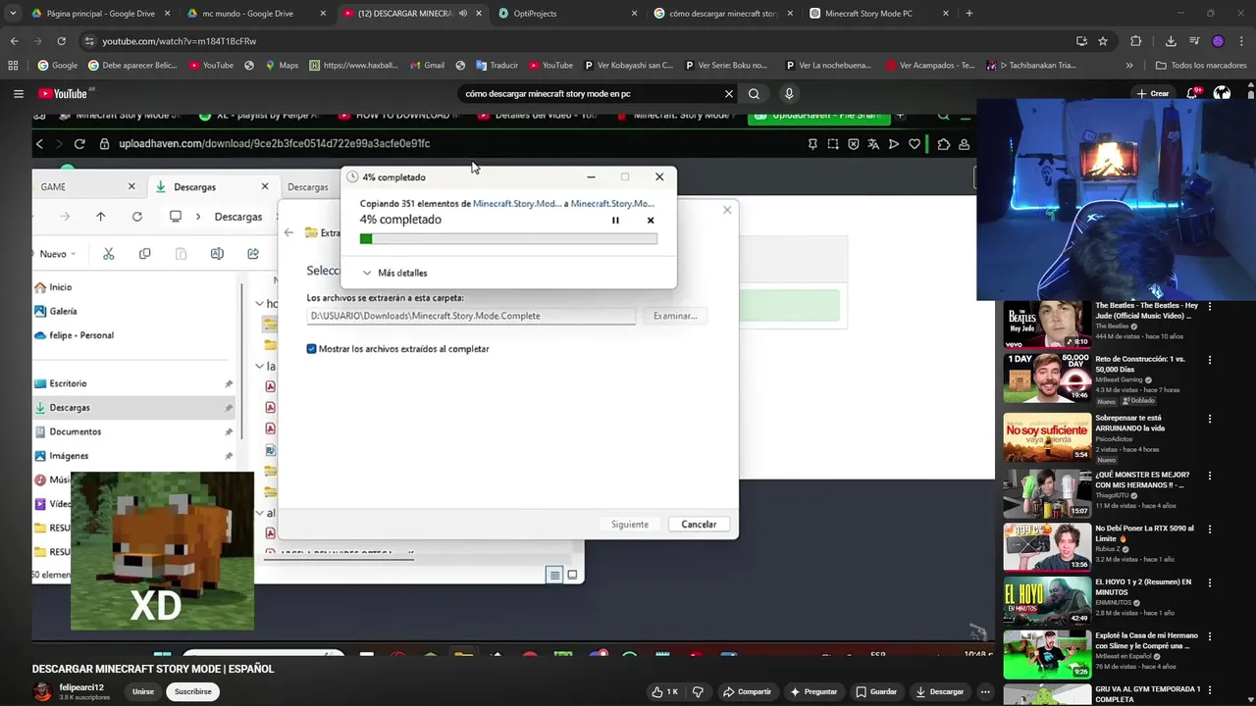Switch Explorer to details view
Screen dimensions: 1256x706
coord(554,576)
